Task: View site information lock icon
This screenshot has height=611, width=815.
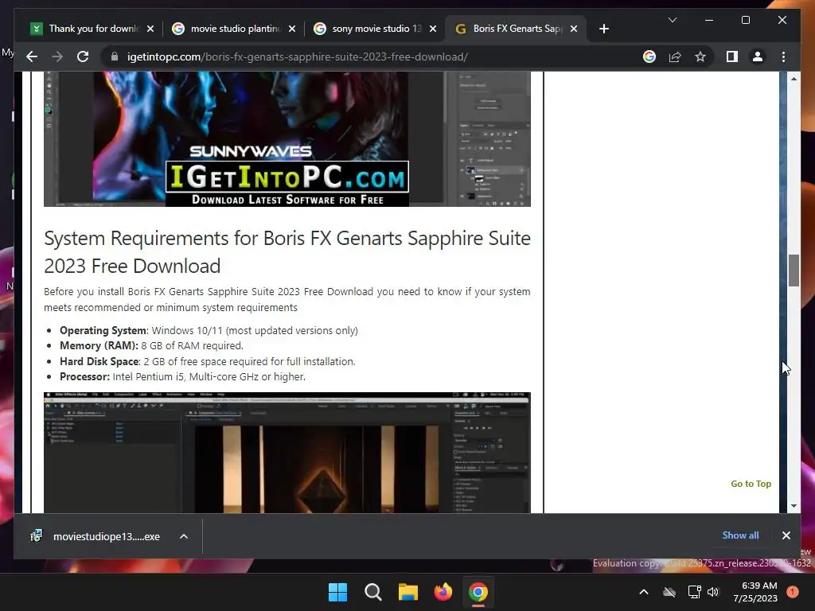Action: tap(115, 56)
